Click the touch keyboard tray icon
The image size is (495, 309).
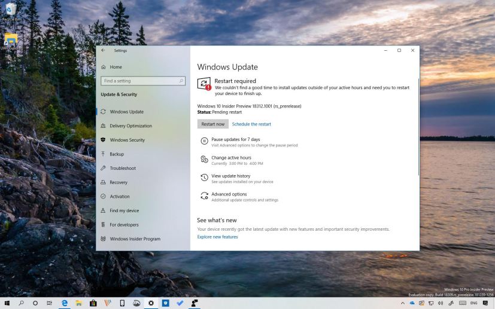[x=463, y=304]
